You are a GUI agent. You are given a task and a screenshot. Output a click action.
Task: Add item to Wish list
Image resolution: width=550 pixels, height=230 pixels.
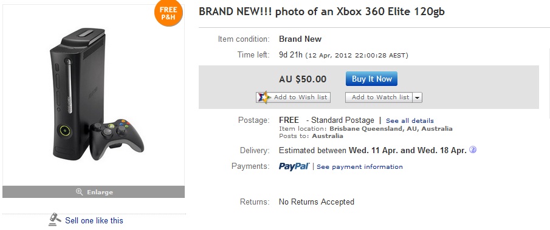click(x=294, y=97)
